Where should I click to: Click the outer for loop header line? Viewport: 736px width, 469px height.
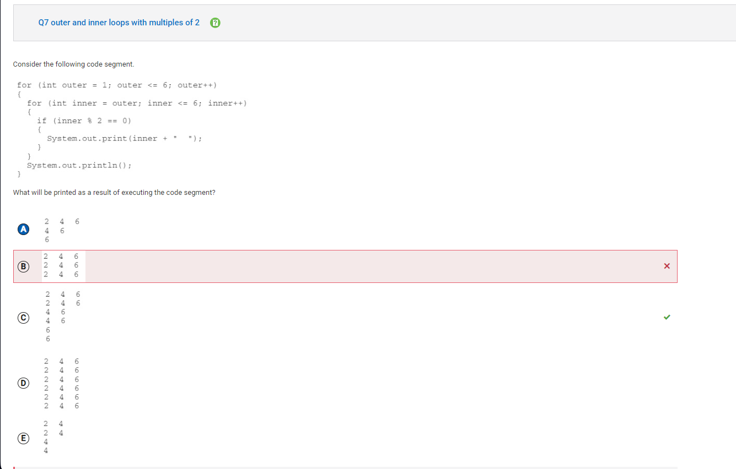tap(117, 85)
